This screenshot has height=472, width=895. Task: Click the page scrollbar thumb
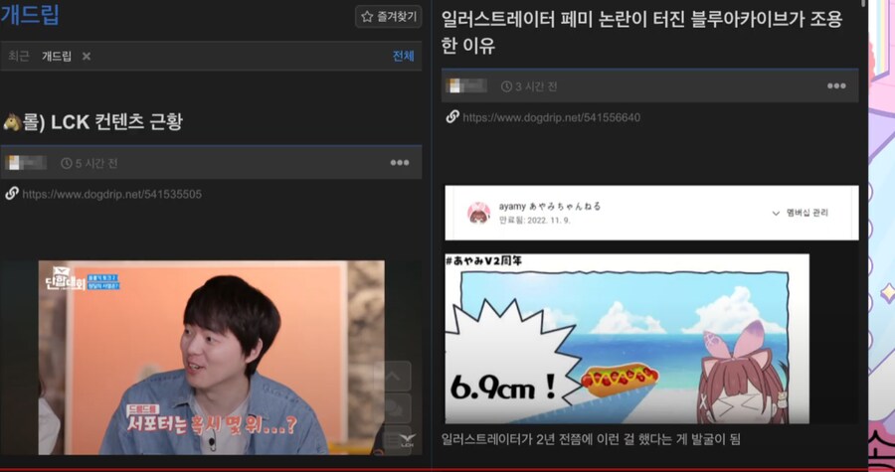[865, 3]
